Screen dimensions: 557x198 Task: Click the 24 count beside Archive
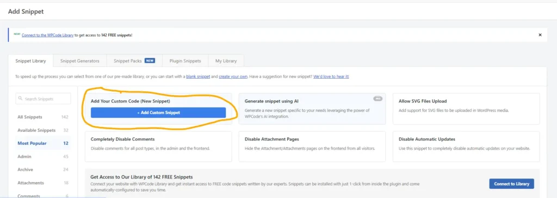pyautogui.click(x=66, y=170)
